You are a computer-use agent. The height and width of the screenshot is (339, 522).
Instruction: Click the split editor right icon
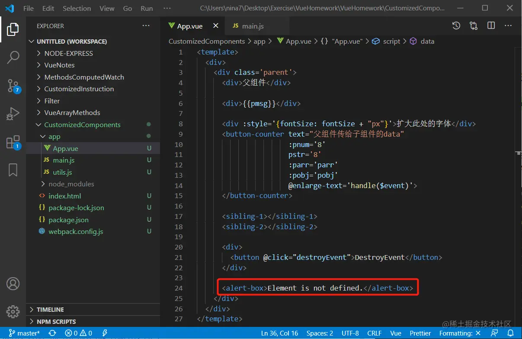click(491, 26)
